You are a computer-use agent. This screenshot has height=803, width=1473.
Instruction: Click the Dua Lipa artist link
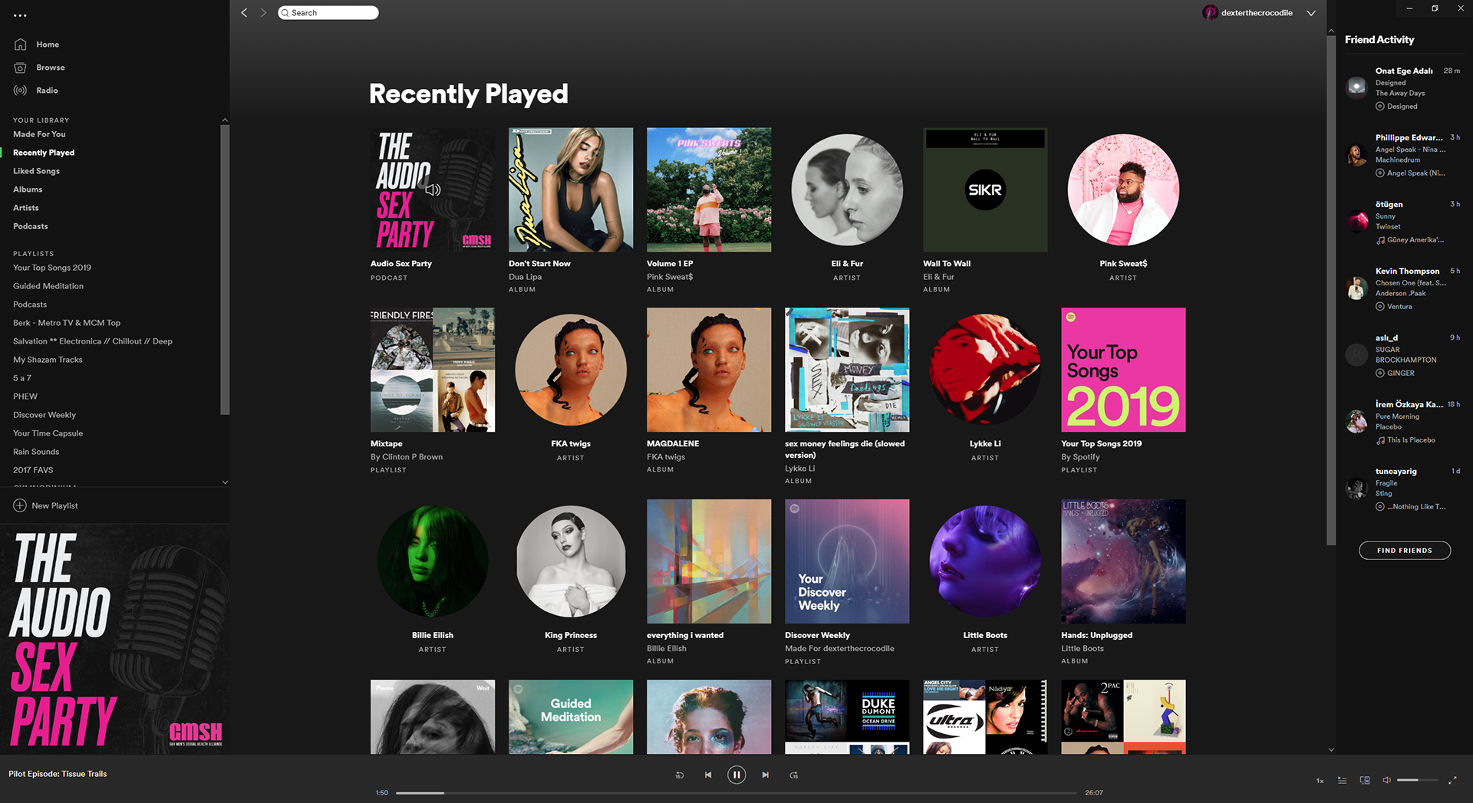click(x=525, y=277)
